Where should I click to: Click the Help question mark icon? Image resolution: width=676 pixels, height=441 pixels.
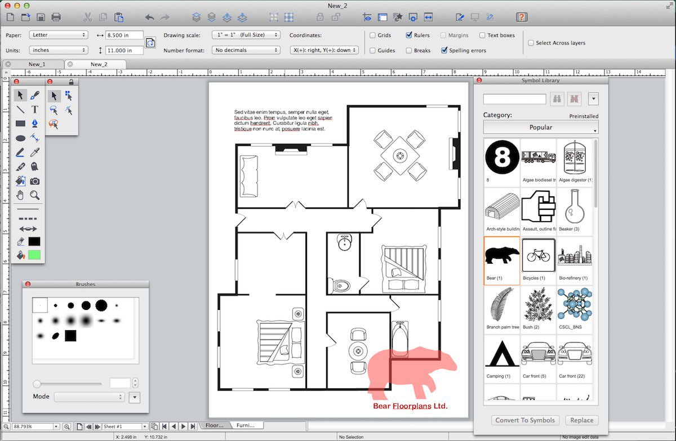click(522, 17)
